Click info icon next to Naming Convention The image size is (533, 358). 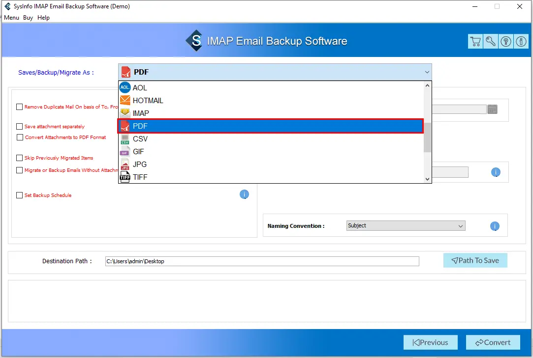pos(495,226)
